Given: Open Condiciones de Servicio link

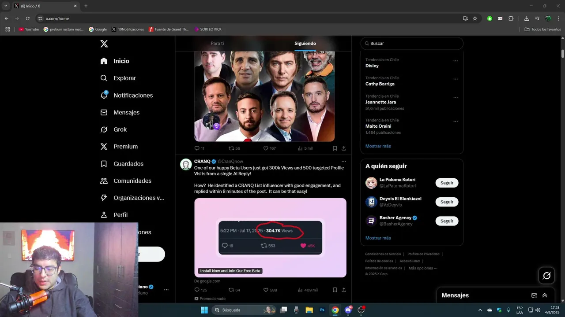Looking at the screenshot, I should 383,254.
